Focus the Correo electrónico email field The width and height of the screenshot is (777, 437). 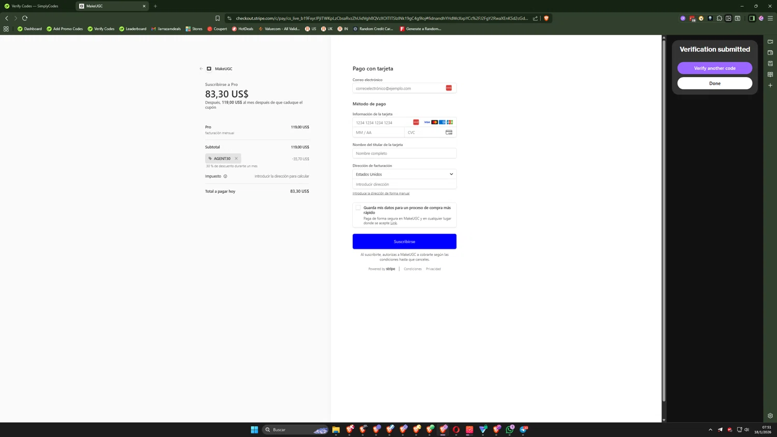405,88
